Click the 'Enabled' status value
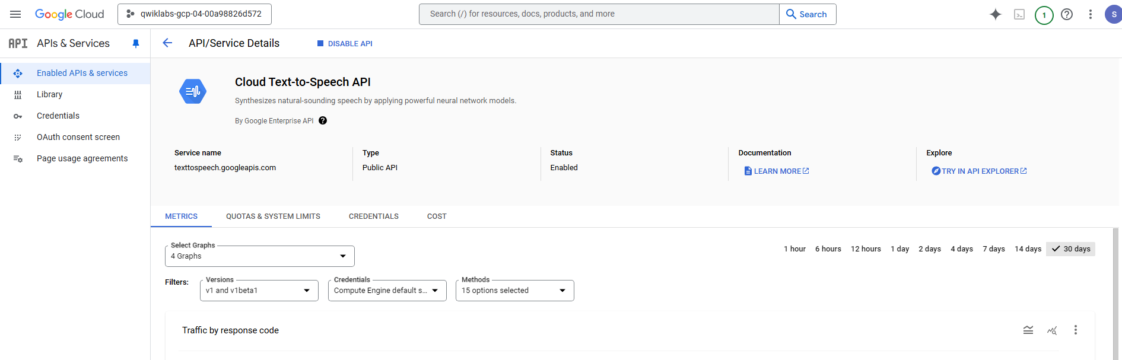The image size is (1122, 360). point(564,168)
